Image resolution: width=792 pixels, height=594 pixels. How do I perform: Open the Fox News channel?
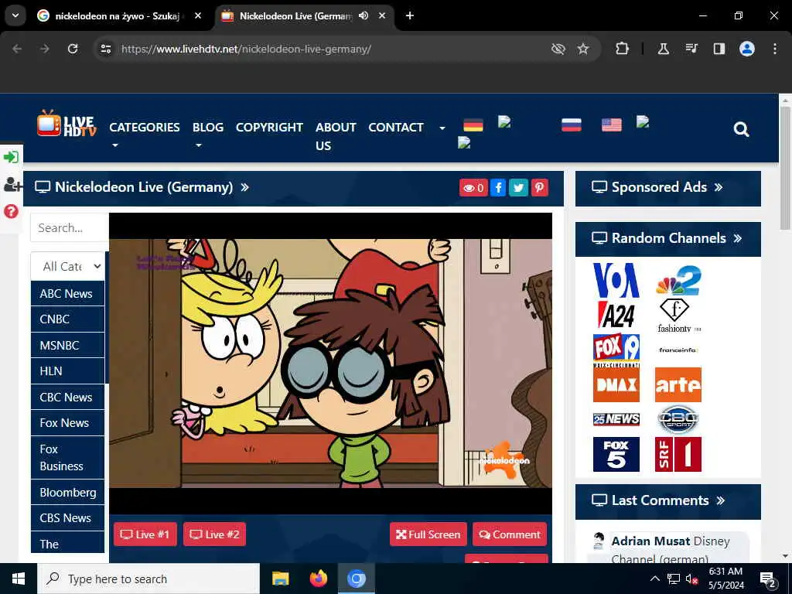68,423
